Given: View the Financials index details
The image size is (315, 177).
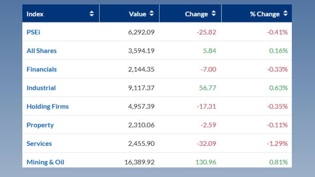Looking at the screenshot, I should tap(41, 69).
